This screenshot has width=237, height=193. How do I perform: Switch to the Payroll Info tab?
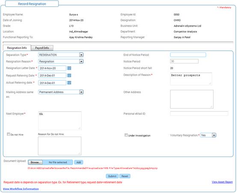(x=42, y=48)
